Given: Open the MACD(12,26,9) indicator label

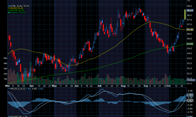Looking at the screenshot, I should tap(18, 89).
